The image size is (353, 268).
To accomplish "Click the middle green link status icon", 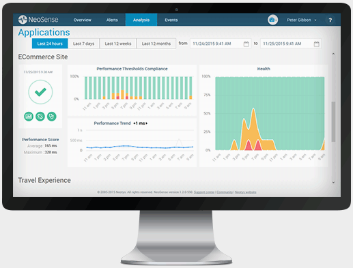I will [40, 117].
